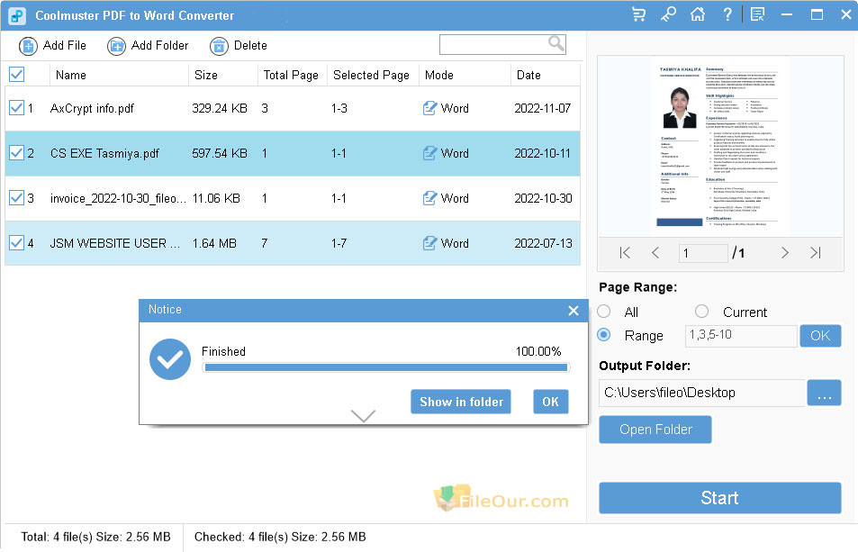Go to the first preview page
The height and width of the screenshot is (552, 858).
tap(625, 253)
